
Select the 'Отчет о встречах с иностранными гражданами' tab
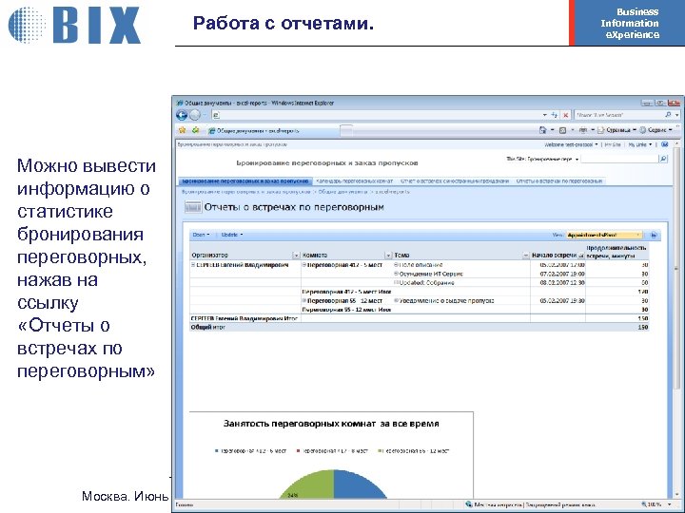(455, 181)
